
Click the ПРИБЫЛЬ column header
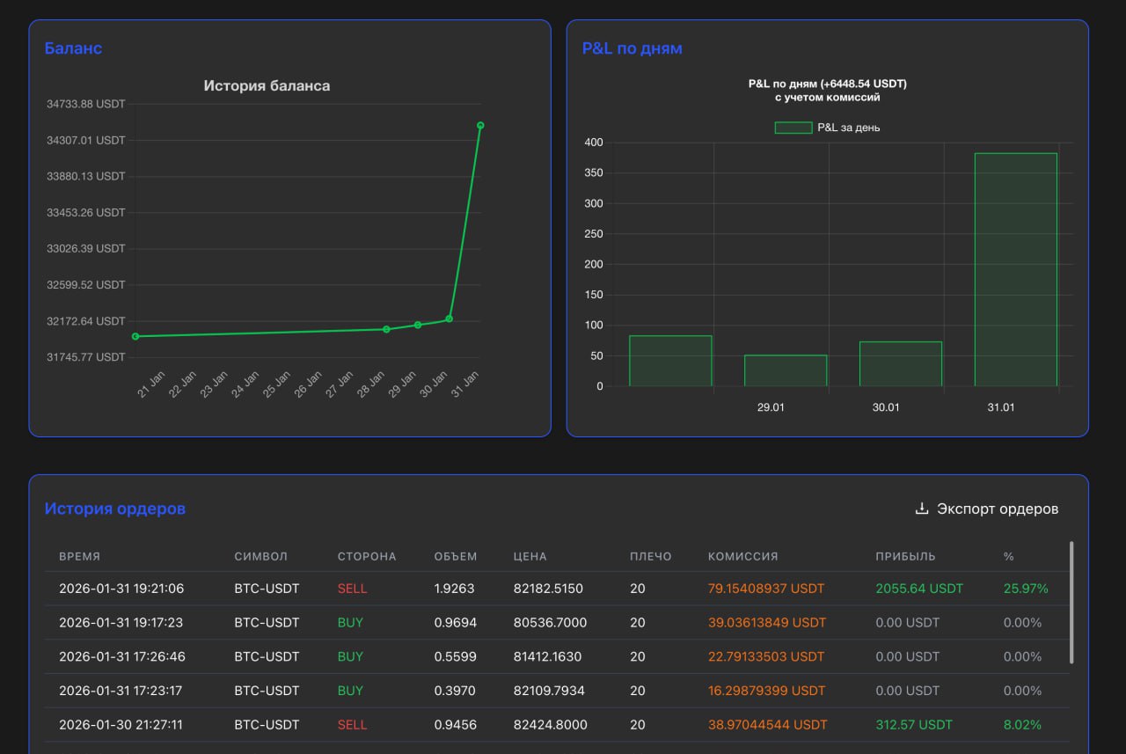click(905, 556)
